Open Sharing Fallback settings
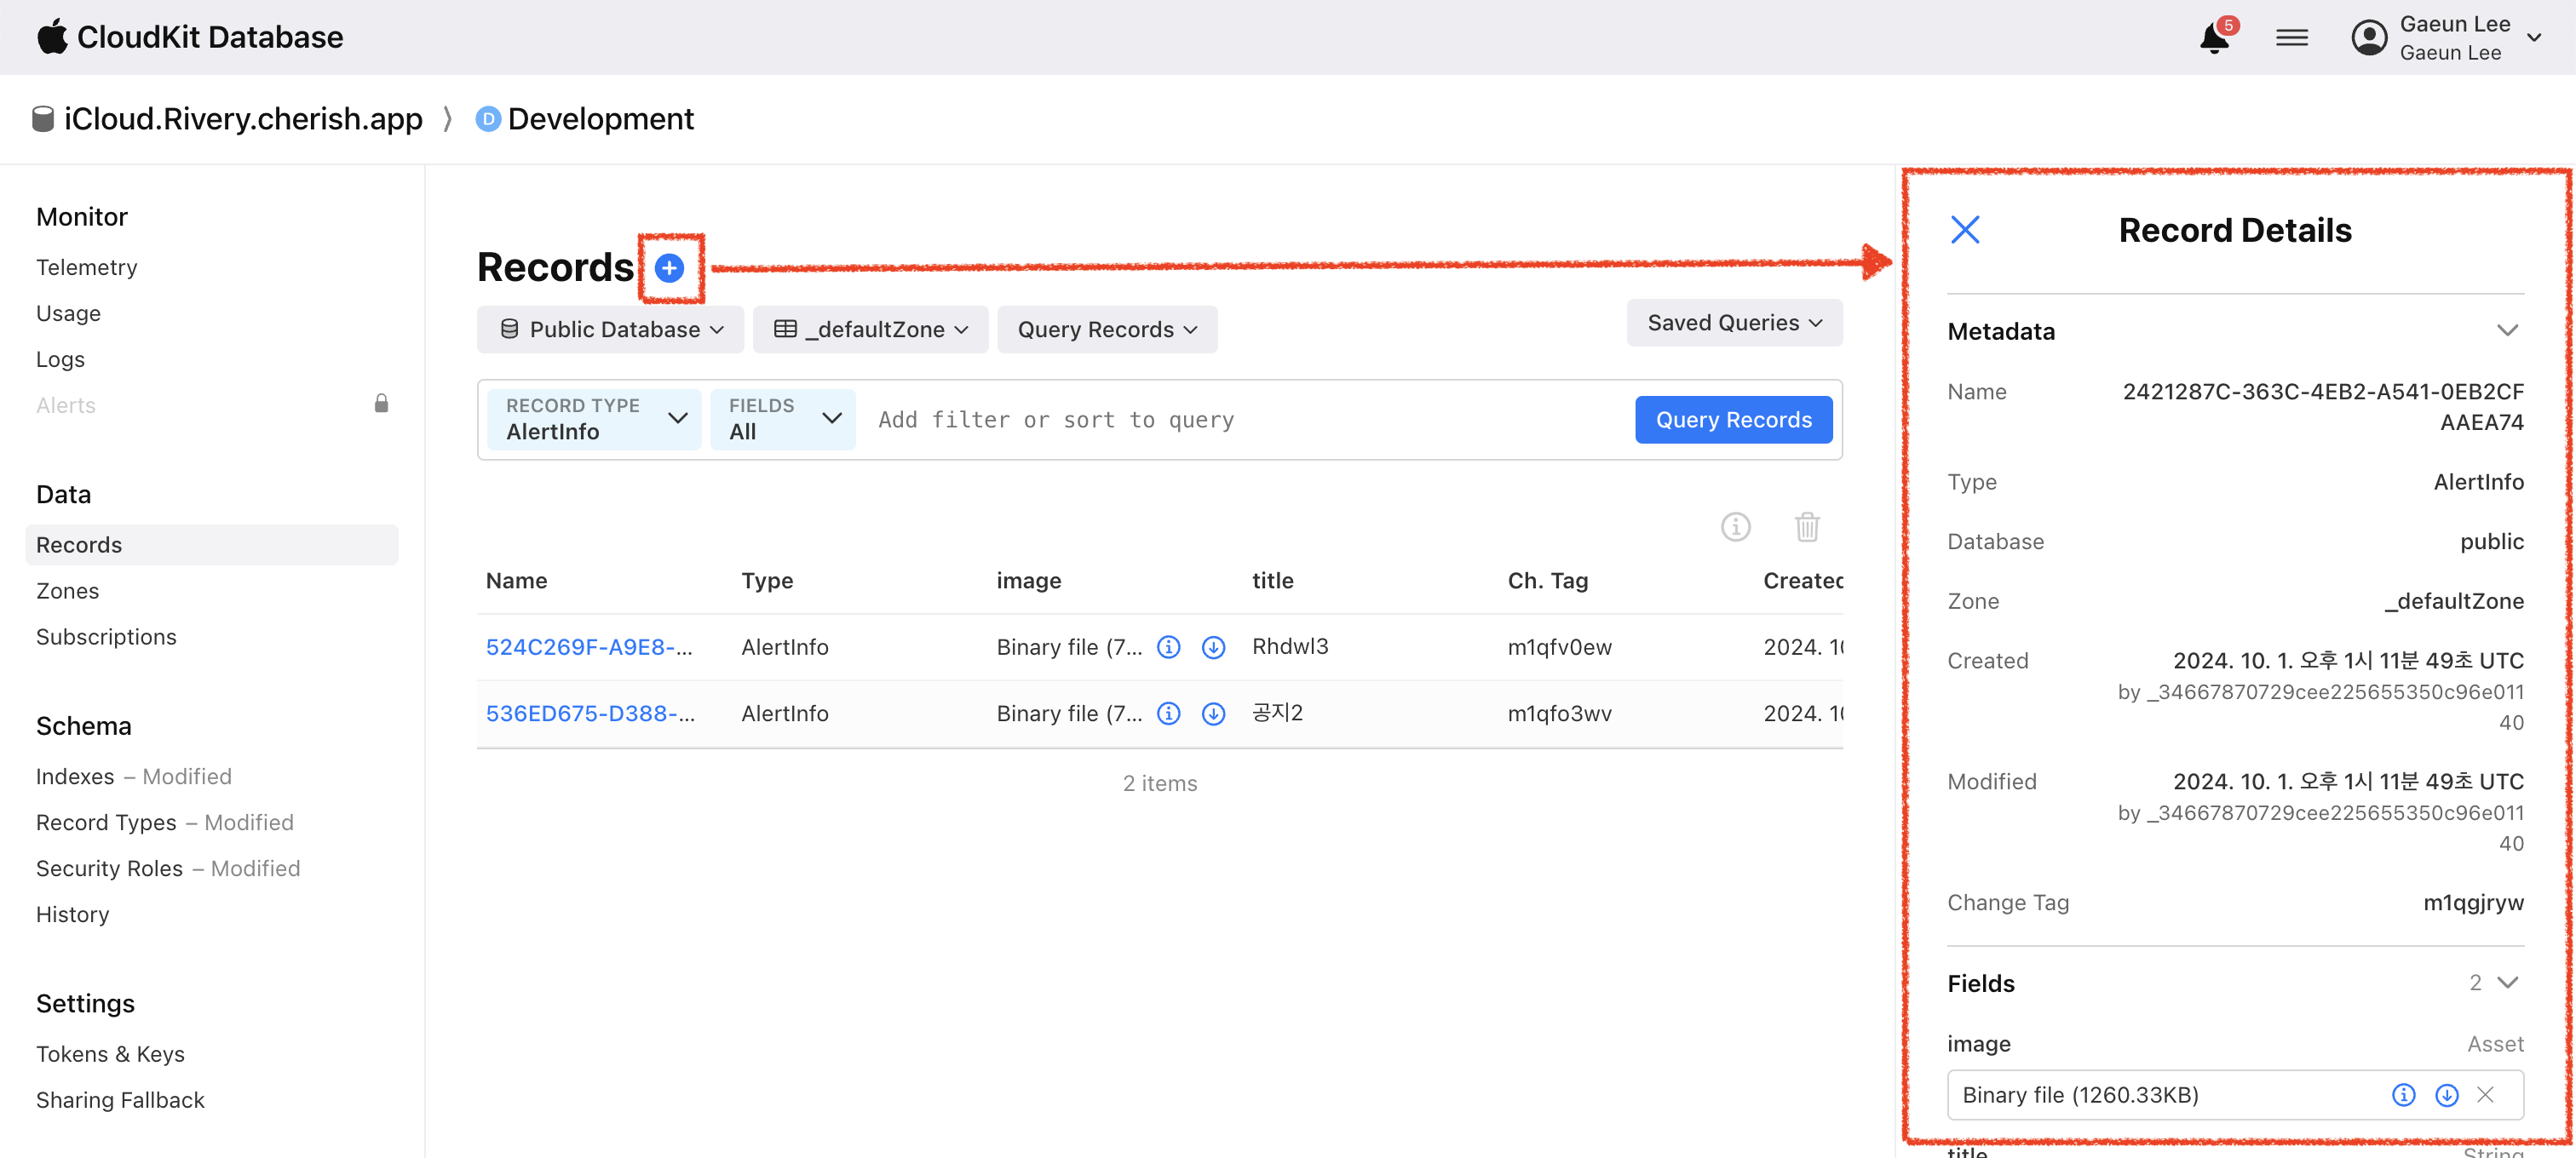The height and width of the screenshot is (1158, 2576). (120, 1101)
